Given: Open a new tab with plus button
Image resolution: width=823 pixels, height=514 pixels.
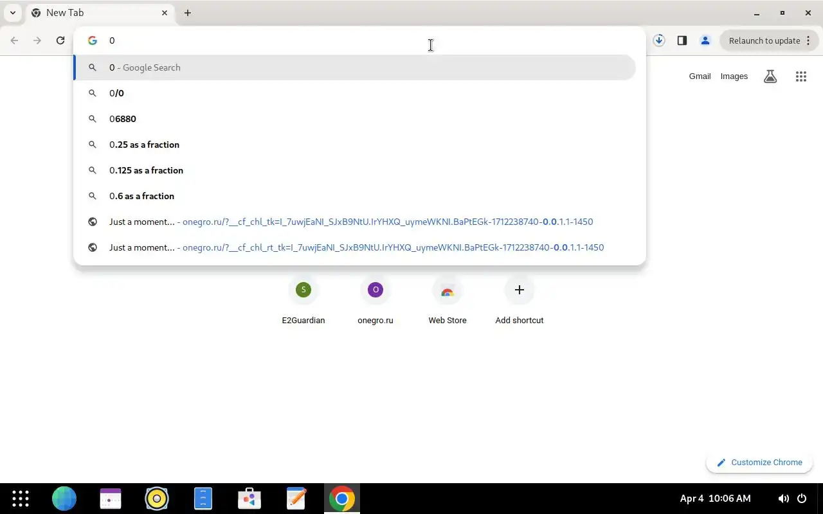Looking at the screenshot, I should (188, 13).
